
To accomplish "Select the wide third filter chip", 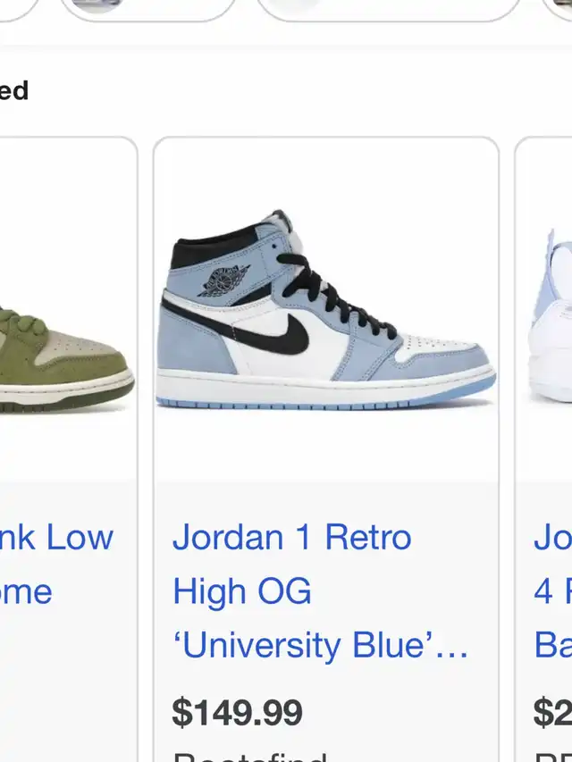I will pyautogui.click(x=388, y=10).
